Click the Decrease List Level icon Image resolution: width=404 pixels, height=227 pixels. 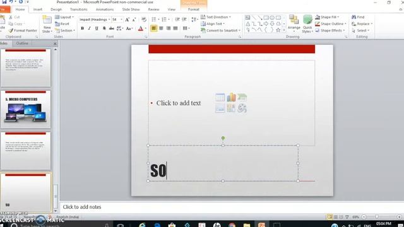(x=177, y=20)
